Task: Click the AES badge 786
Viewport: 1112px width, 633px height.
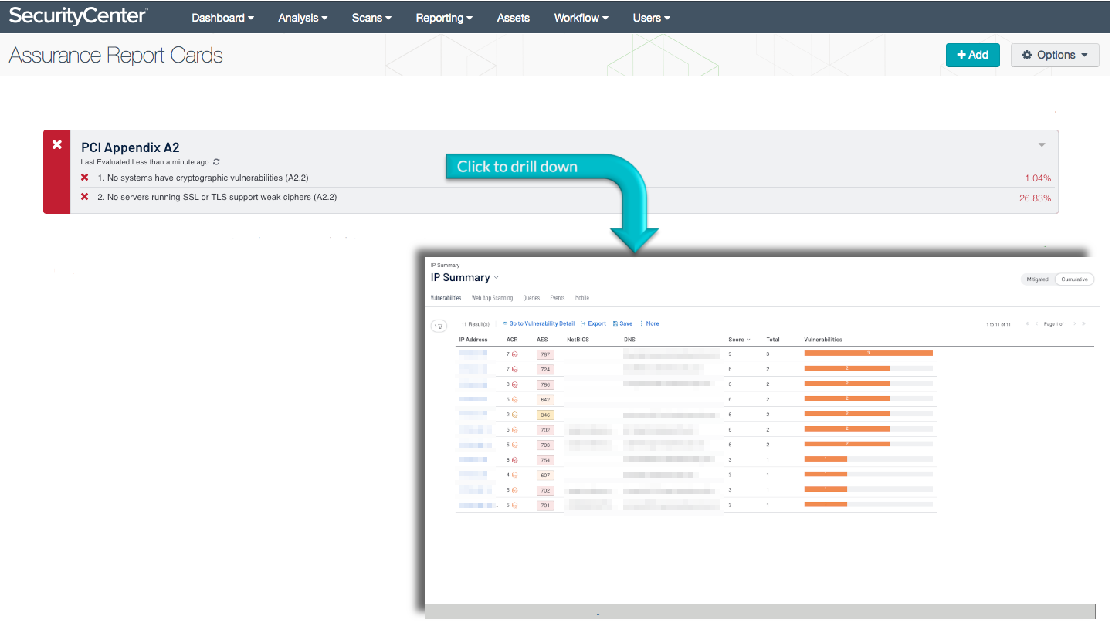Action: pos(545,384)
